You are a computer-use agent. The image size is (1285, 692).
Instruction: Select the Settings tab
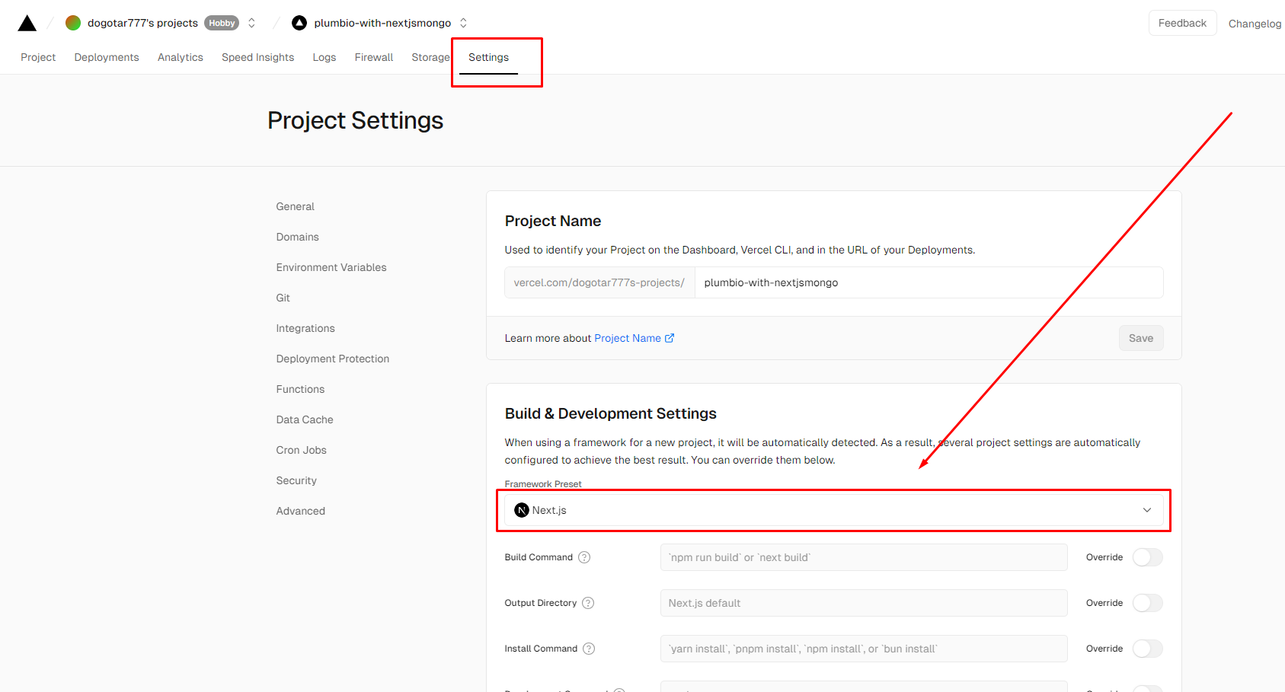pos(488,57)
